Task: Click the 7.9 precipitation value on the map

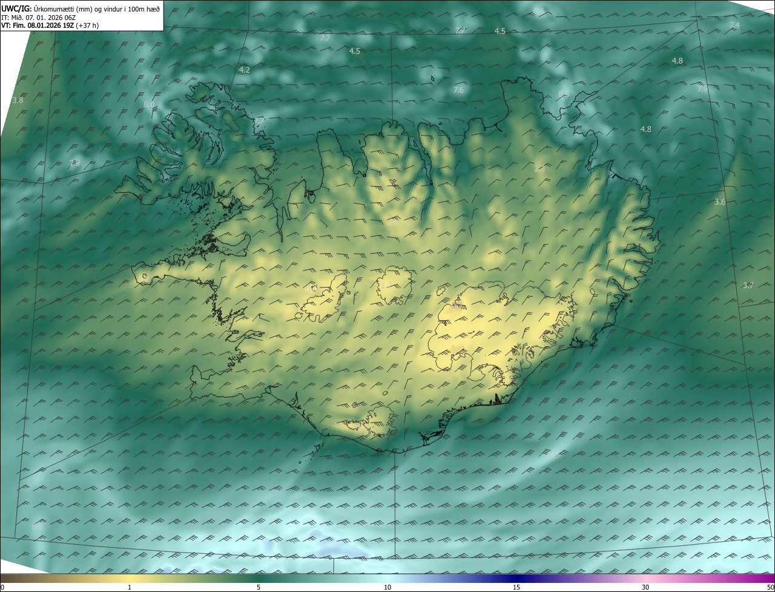Action: click(x=702, y=88)
